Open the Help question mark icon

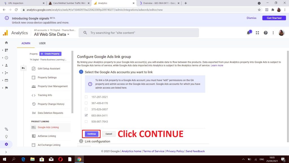point(266,33)
